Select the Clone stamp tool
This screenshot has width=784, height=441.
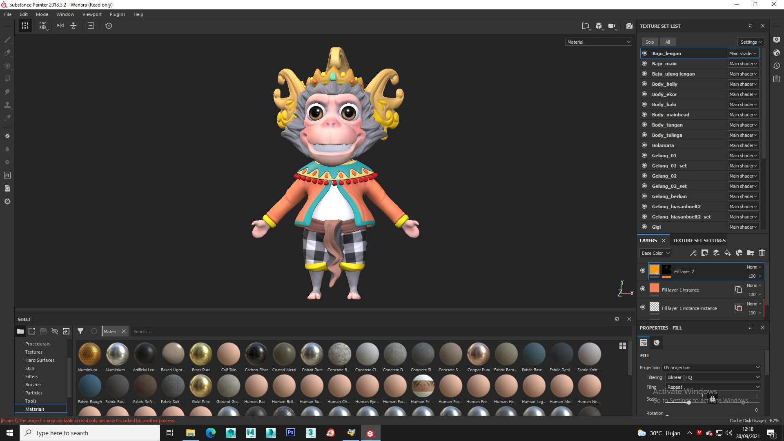pyautogui.click(x=7, y=105)
